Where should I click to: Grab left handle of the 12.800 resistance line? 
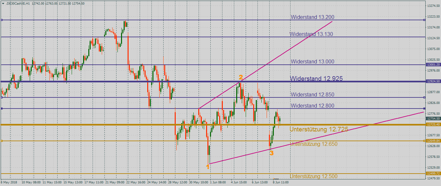pos(2,109)
